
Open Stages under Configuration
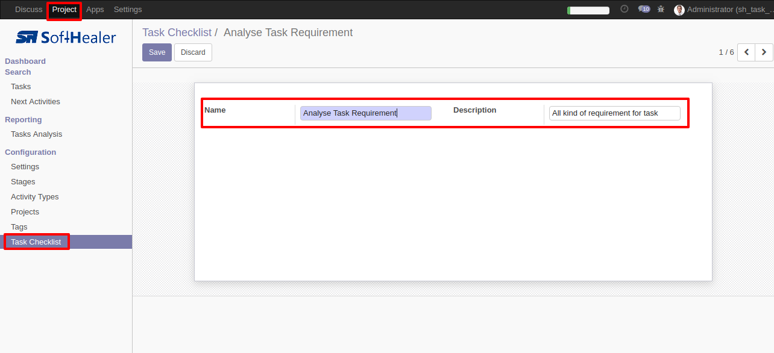pyautogui.click(x=23, y=182)
